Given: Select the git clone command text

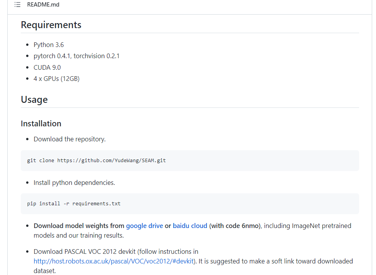Looking at the screenshot, I should (x=96, y=160).
